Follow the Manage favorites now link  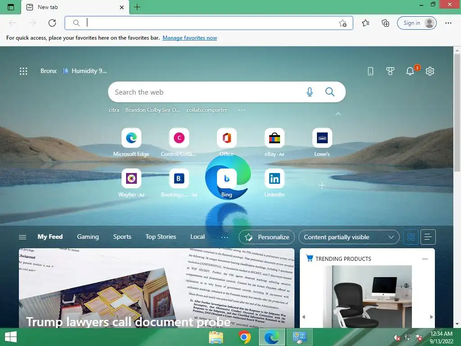point(190,38)
